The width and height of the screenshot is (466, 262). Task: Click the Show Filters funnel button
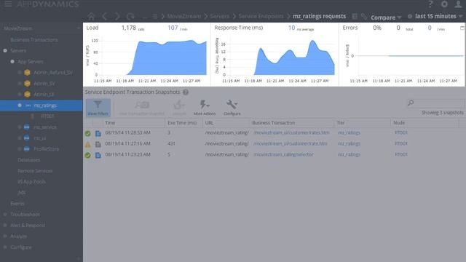[x=98, y=108]
